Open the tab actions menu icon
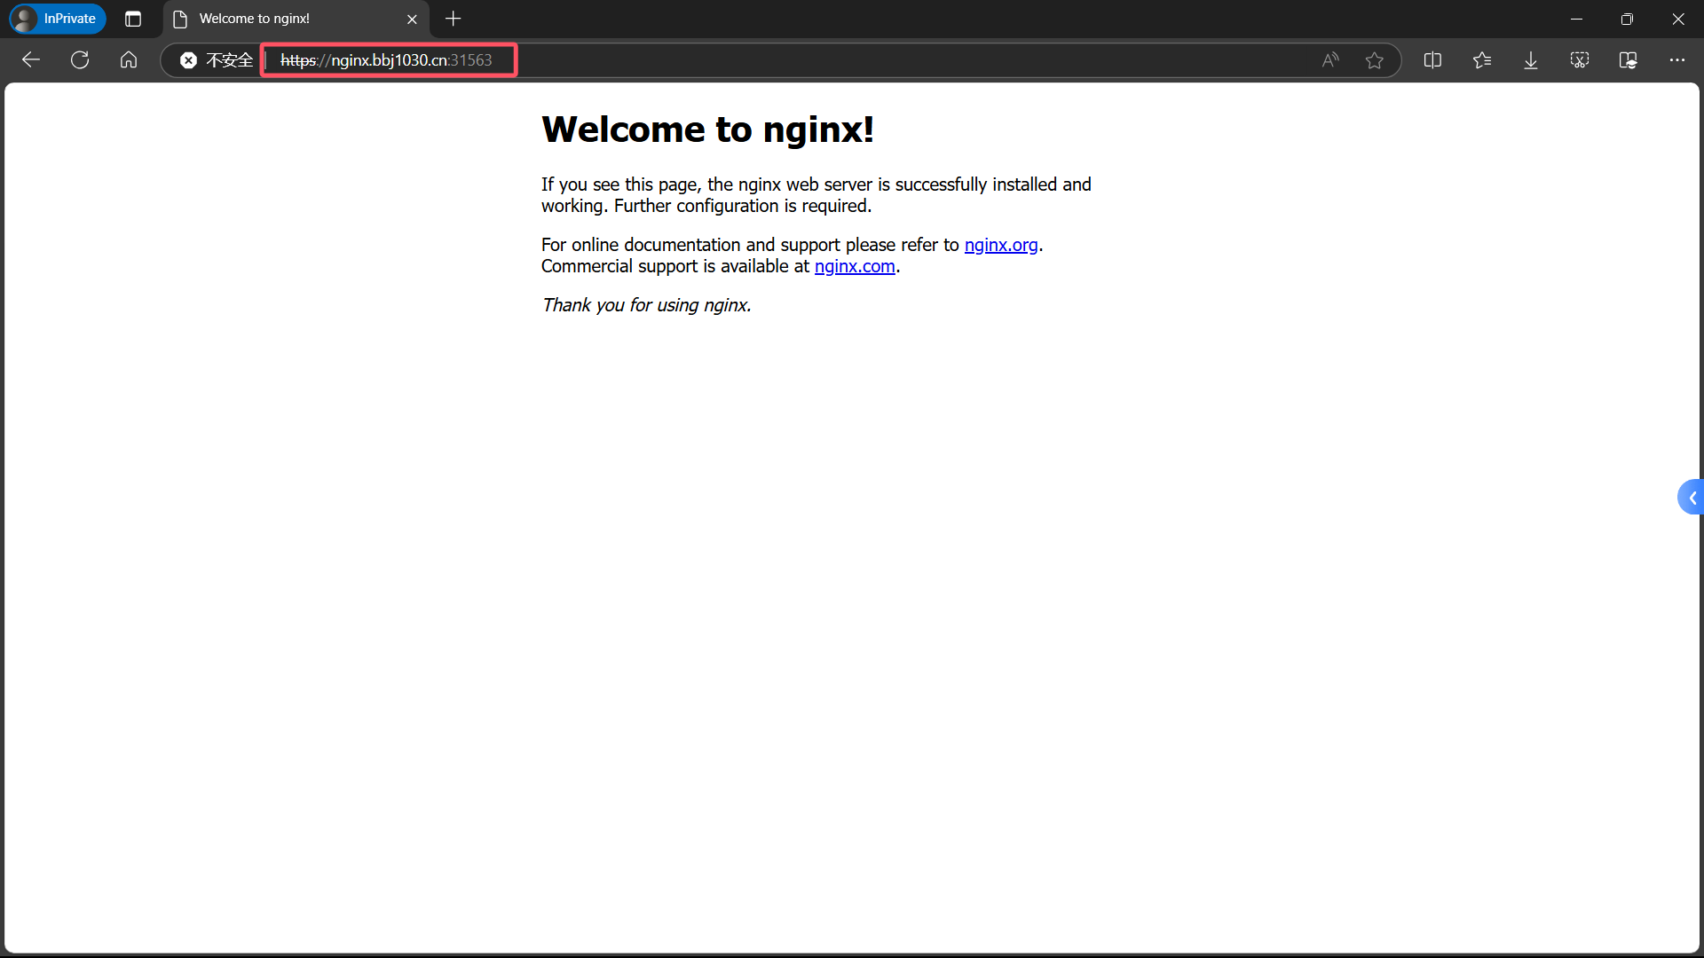1704x958 pixels. tap(133, 19)
